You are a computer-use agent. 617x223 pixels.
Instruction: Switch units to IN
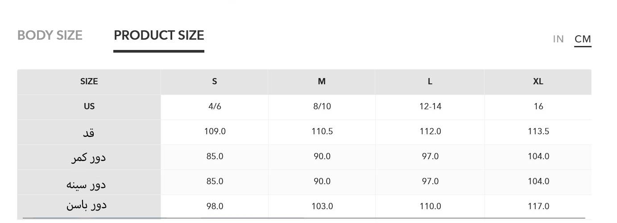558,39
